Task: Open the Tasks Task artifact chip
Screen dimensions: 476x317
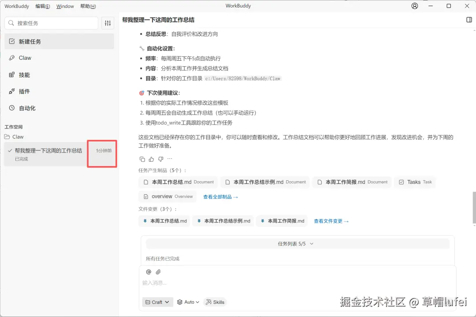Action: [415, 182]
